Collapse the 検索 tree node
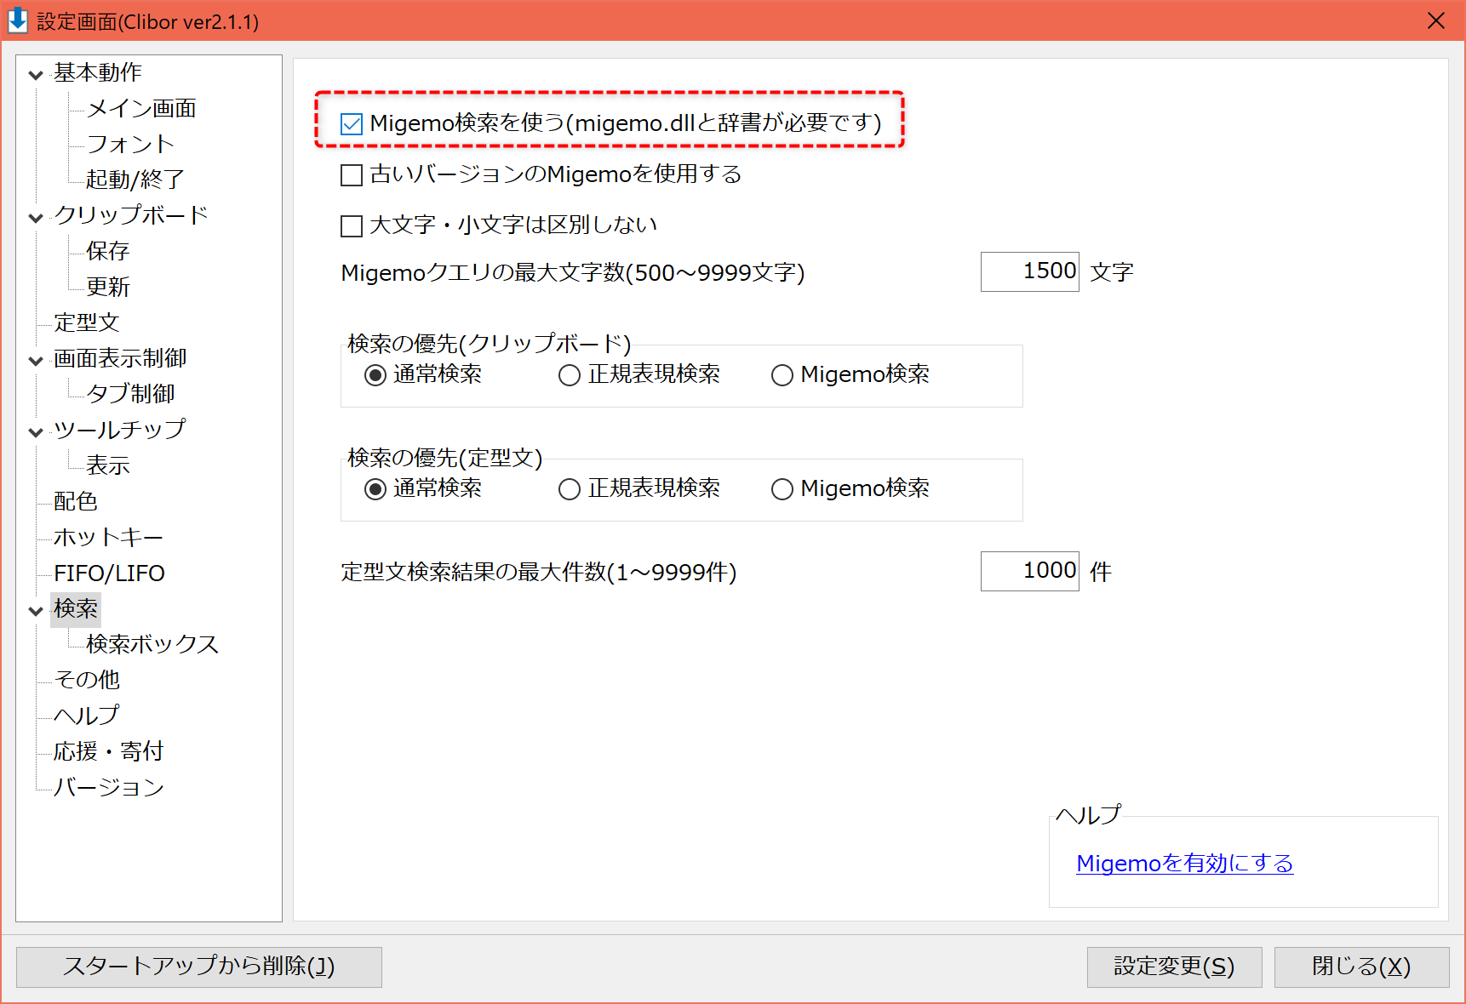 [36, 611]
